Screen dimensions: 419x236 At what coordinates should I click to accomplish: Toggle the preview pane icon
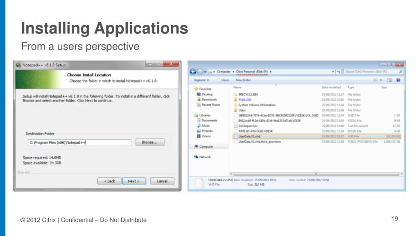click(390, 80)
